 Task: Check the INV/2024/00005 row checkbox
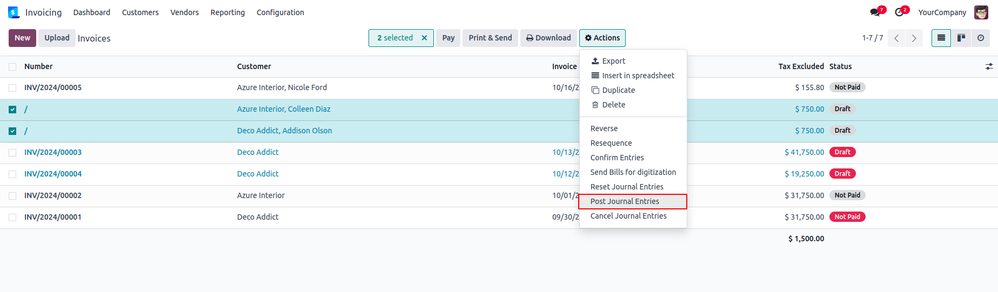pos(12,88)
